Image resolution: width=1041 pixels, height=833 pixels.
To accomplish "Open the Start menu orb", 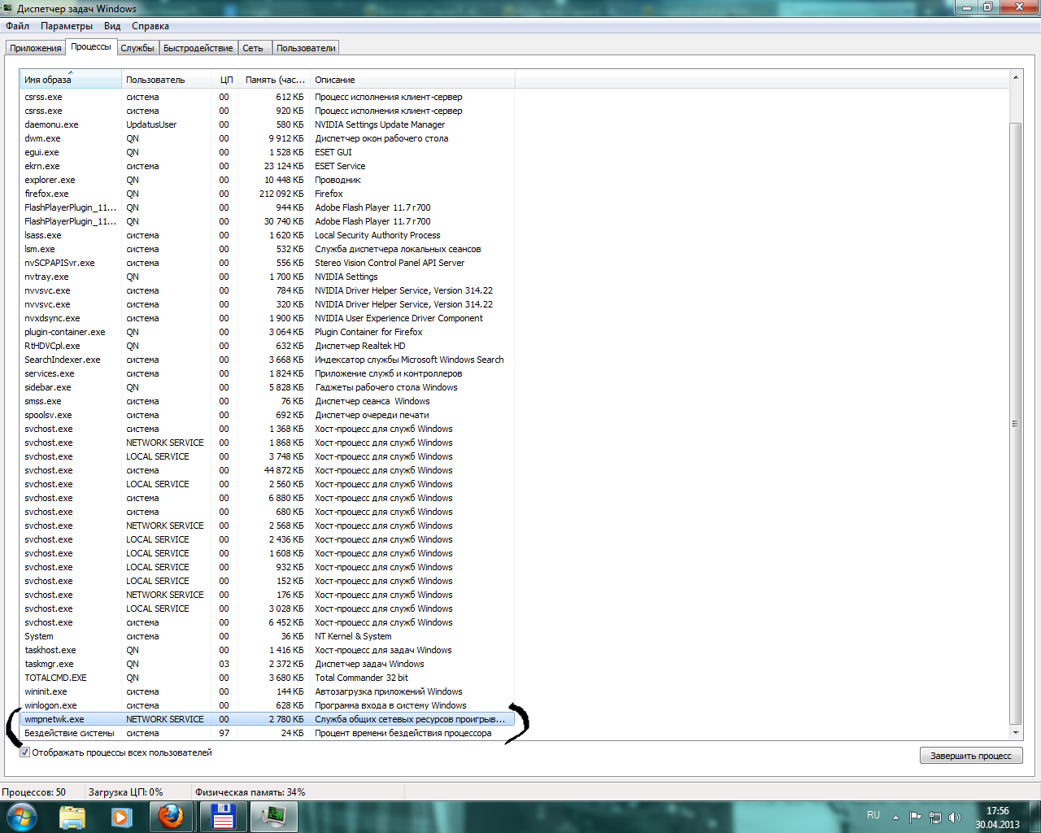I will point(22,817).
